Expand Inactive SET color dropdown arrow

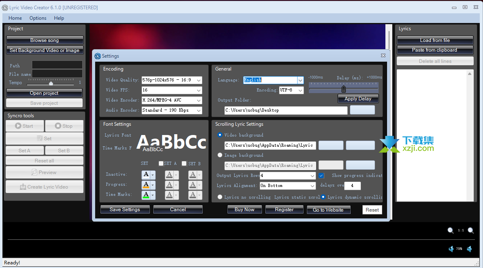point(152,175)
